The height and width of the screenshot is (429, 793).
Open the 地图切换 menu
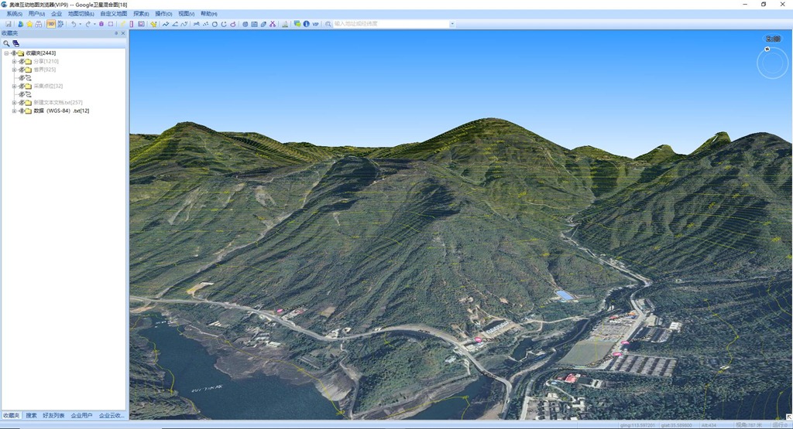tap(81, 14)
